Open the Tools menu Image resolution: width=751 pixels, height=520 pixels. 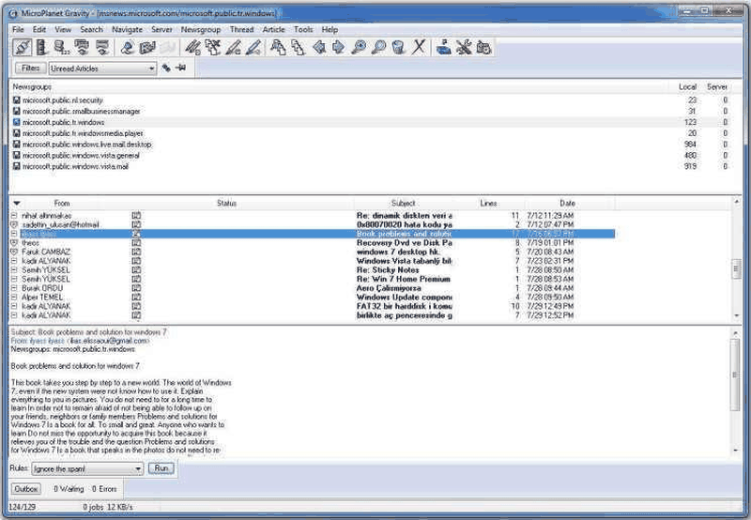point(303,29)
